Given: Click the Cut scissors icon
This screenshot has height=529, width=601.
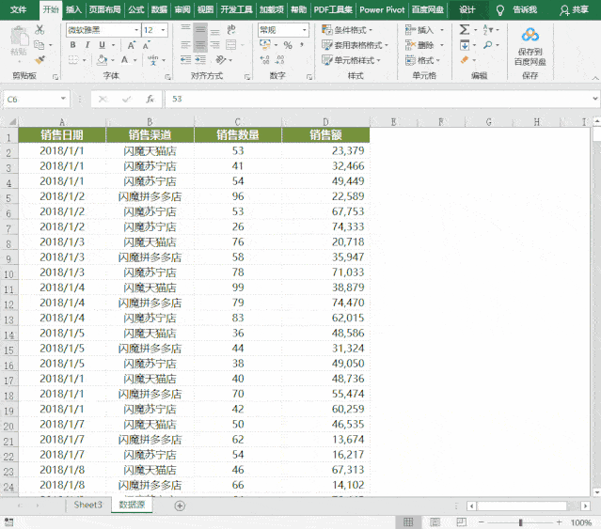Looking at the screenshot, I should (39, 30).
